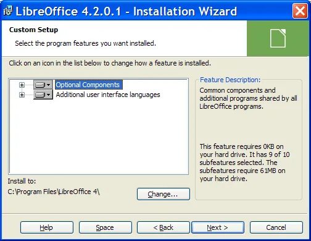Open the Help button
Screen dimensions: 311x241
pyautogui.click(x=47, y=227)
